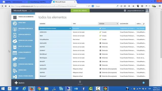The width and height of the screenshot is (162, 91).
Task: Open Almacenamiento sidebar icon
Action: point(15,53)
